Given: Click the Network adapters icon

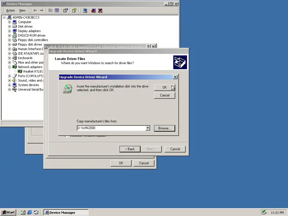Looking at the screenshot, I should pos(15,67).
